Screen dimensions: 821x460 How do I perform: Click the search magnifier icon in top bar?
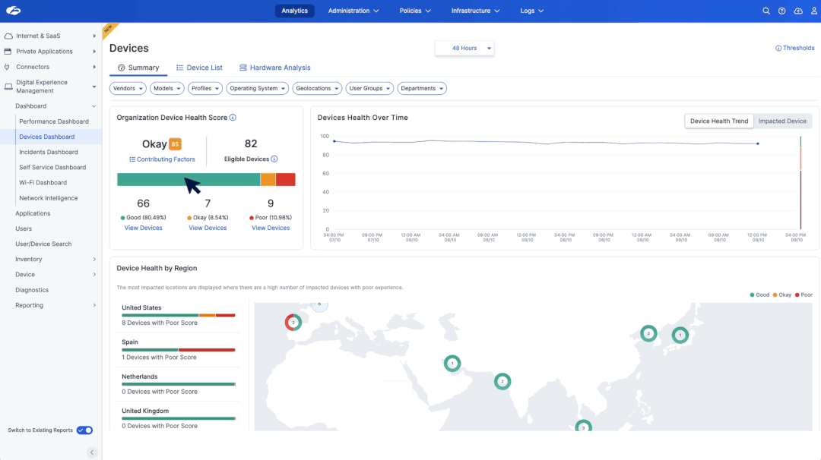(x=766, y=11)
